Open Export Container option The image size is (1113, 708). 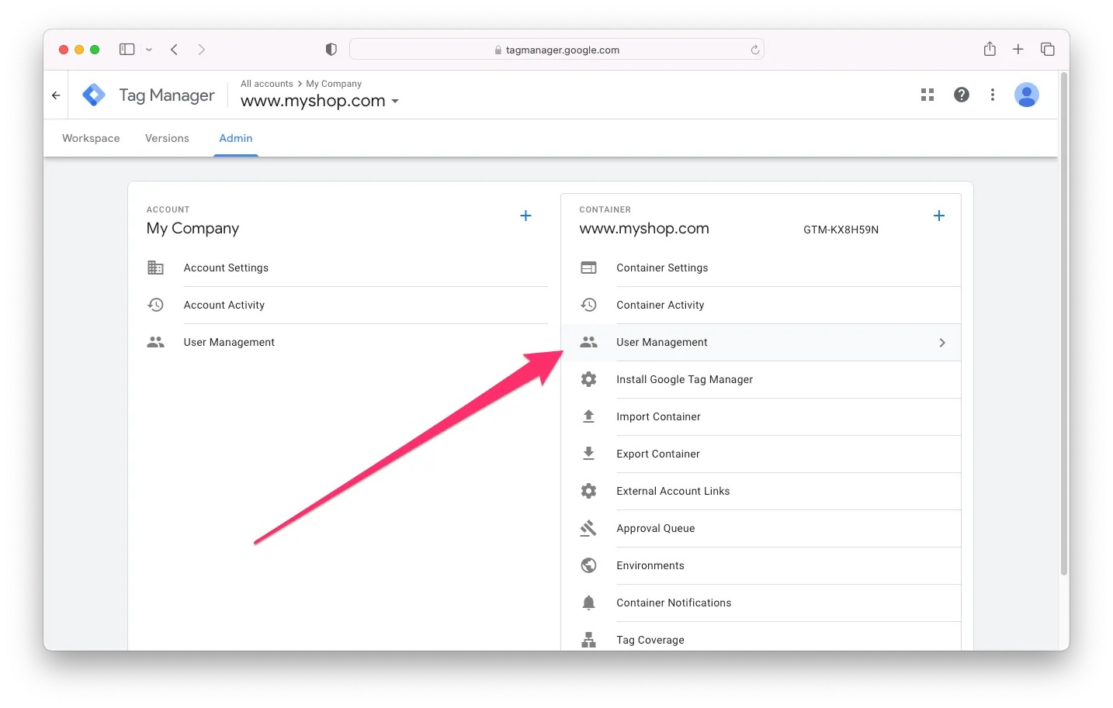(x=657, y=454)
